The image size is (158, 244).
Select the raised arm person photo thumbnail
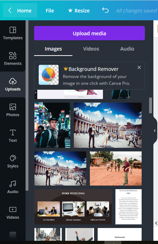pos(80,234)
